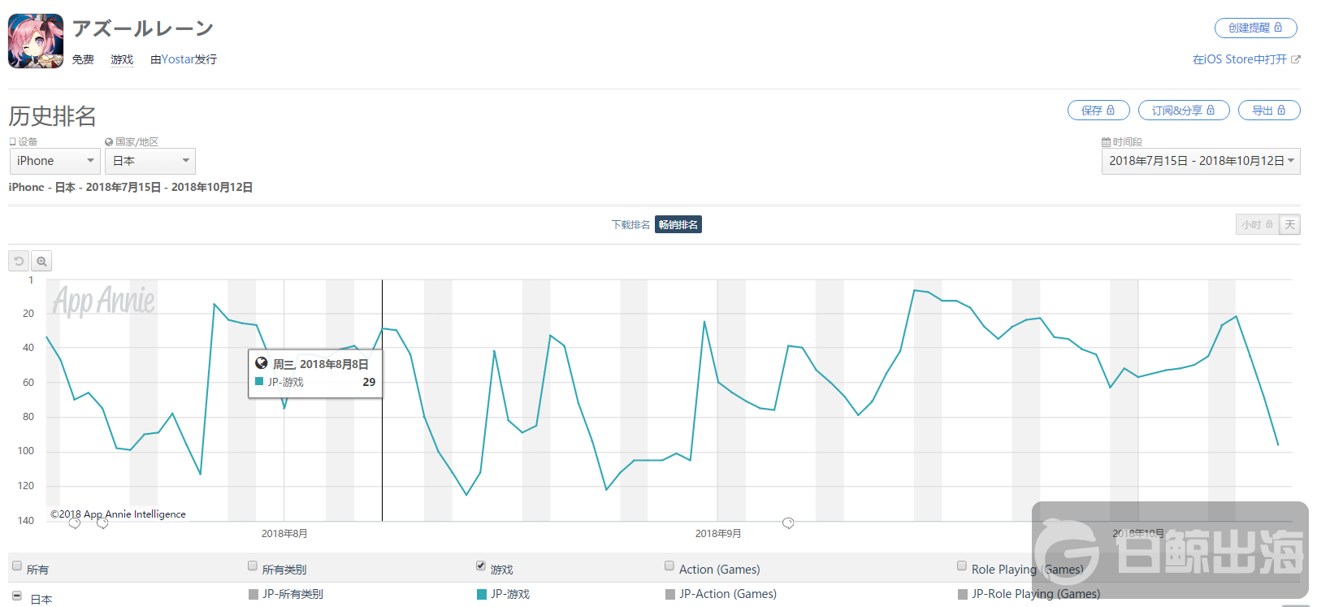Click the 保存 button
Viewport: 1317px width, 607px height.
tap(1098, 111)
